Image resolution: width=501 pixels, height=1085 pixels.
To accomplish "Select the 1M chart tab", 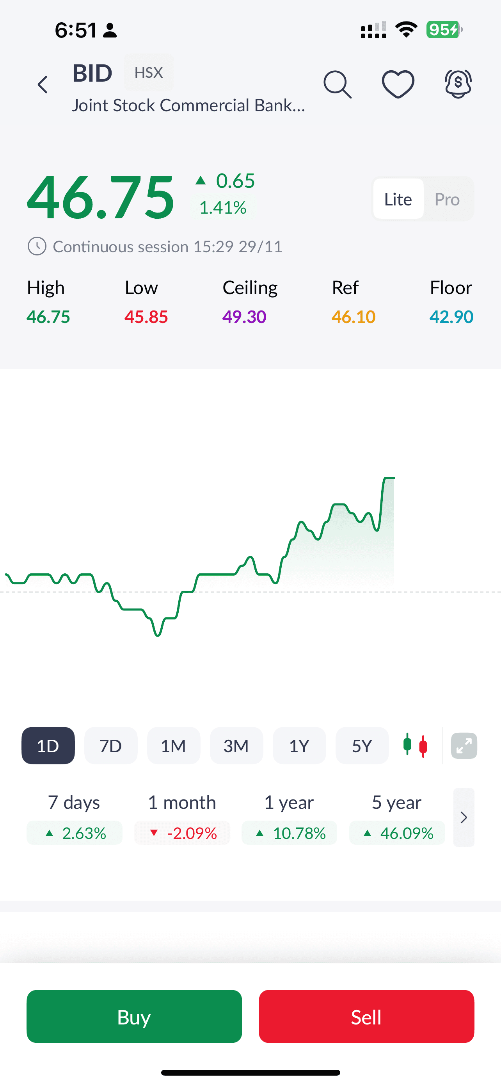I will coord(173,746).
